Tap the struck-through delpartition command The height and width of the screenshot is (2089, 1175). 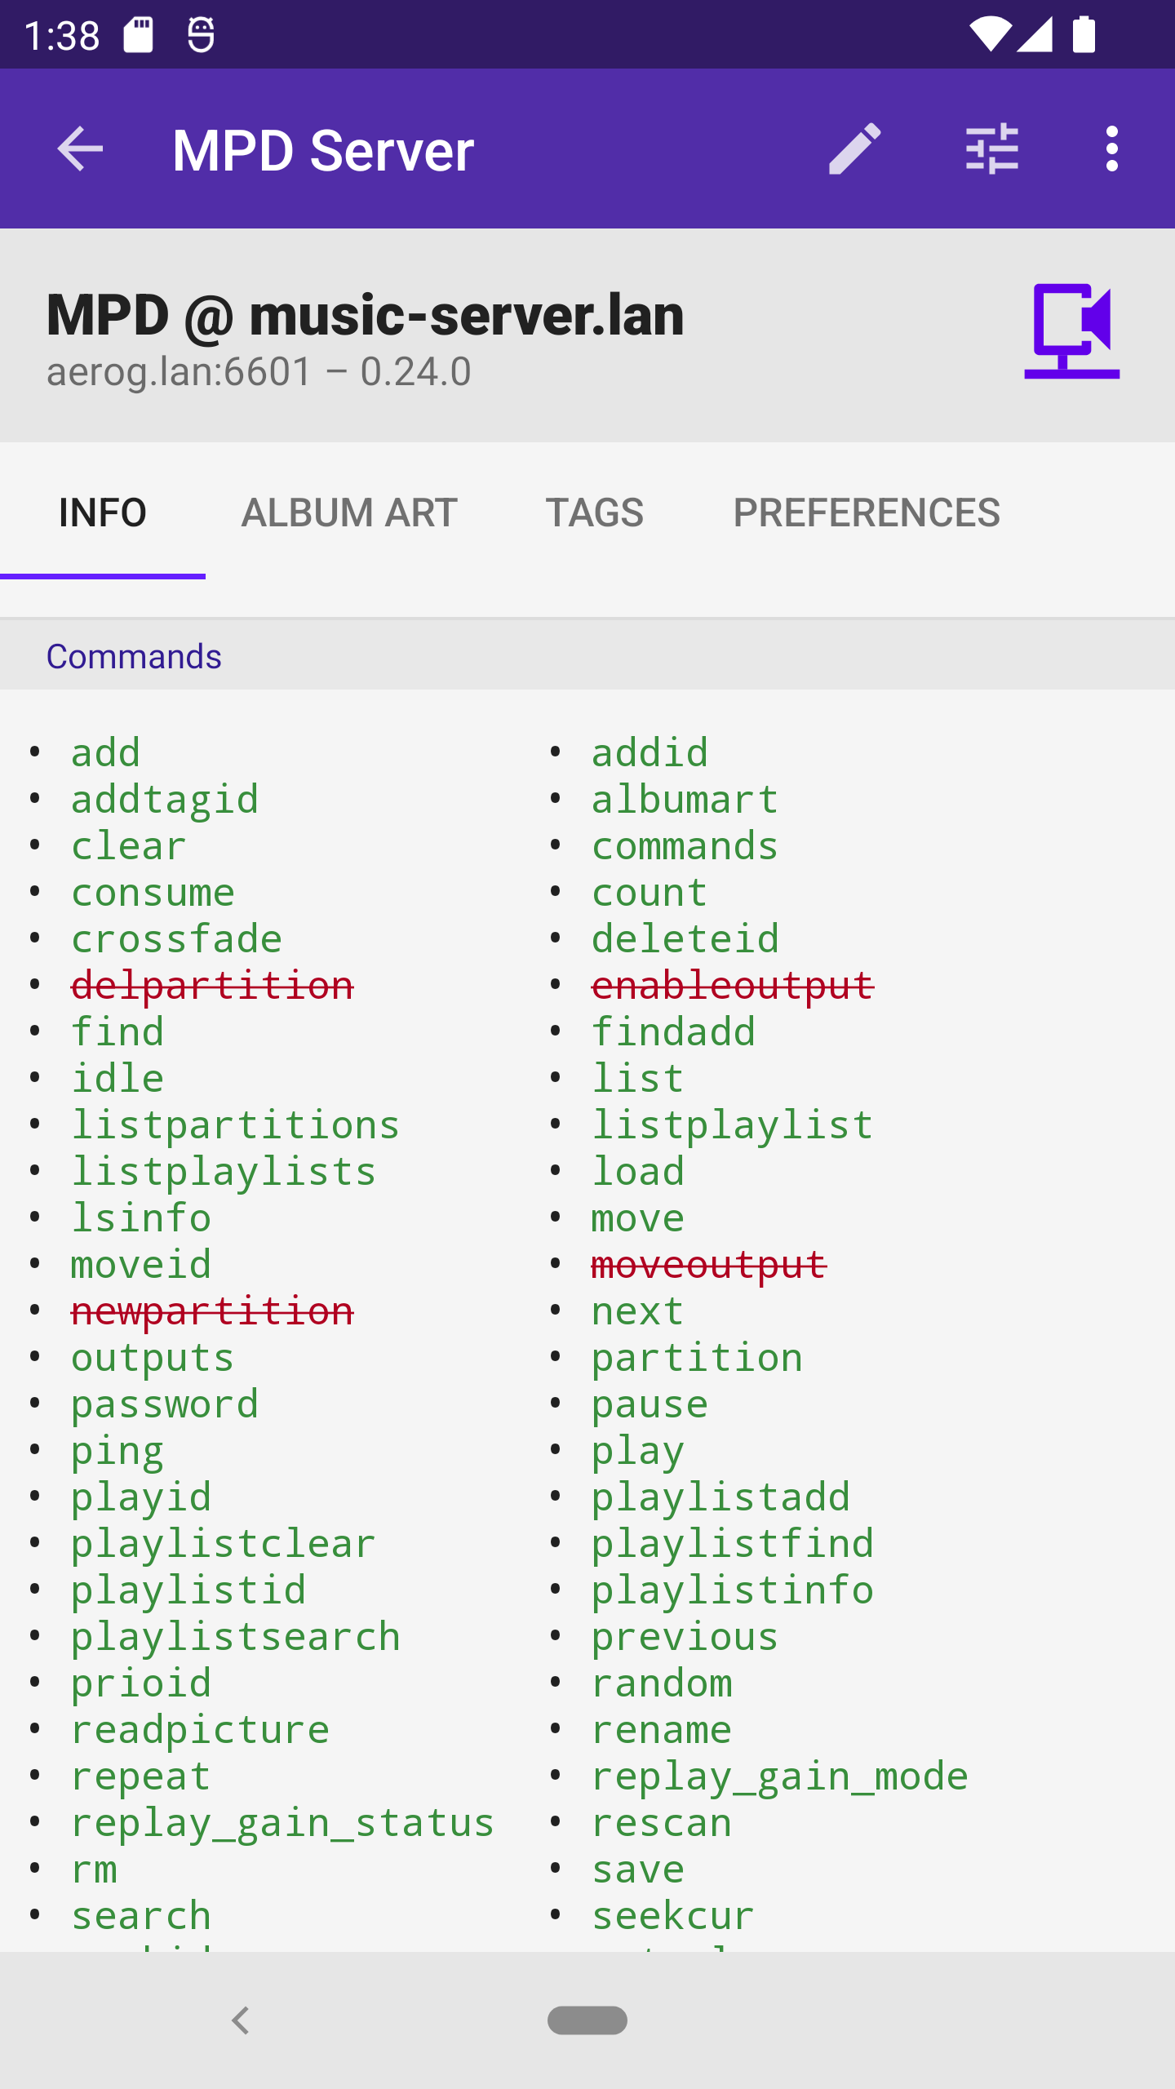click(212, 986)
